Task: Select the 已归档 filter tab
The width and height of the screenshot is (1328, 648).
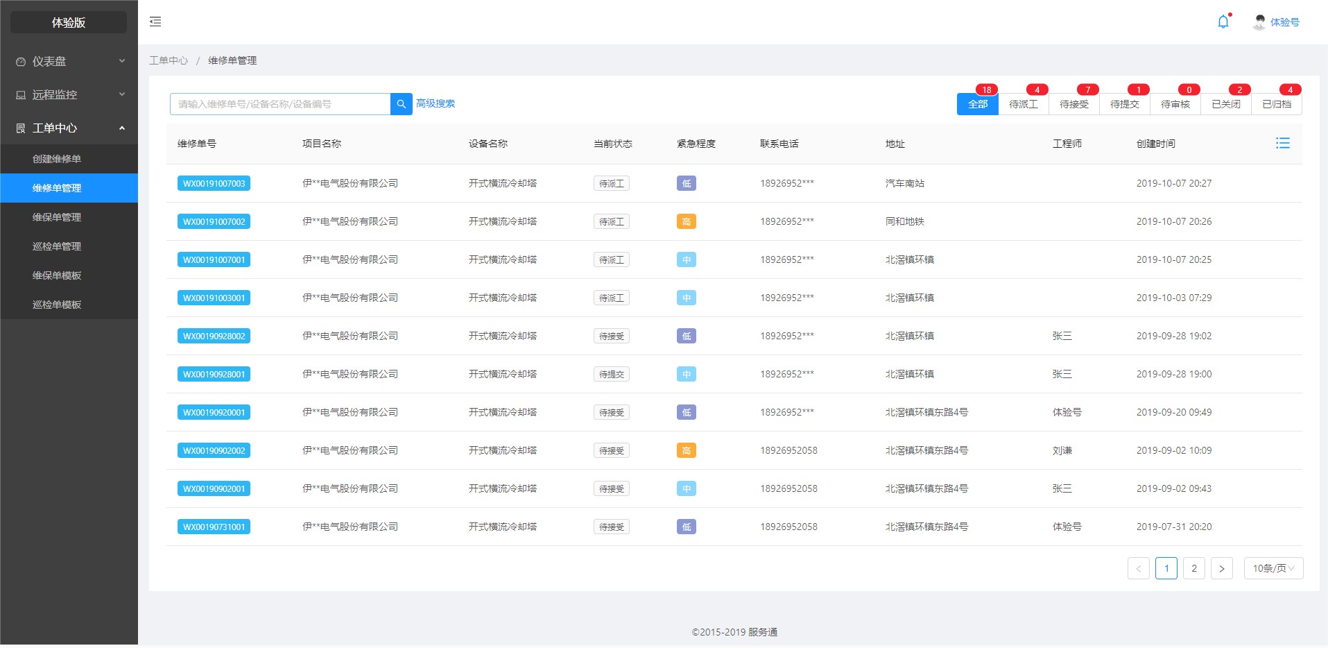Action: click(x=1277, y=104)
